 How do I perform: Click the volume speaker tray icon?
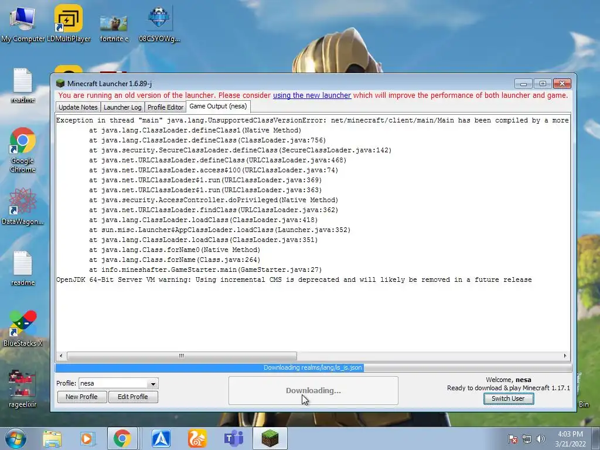[541, 439]
